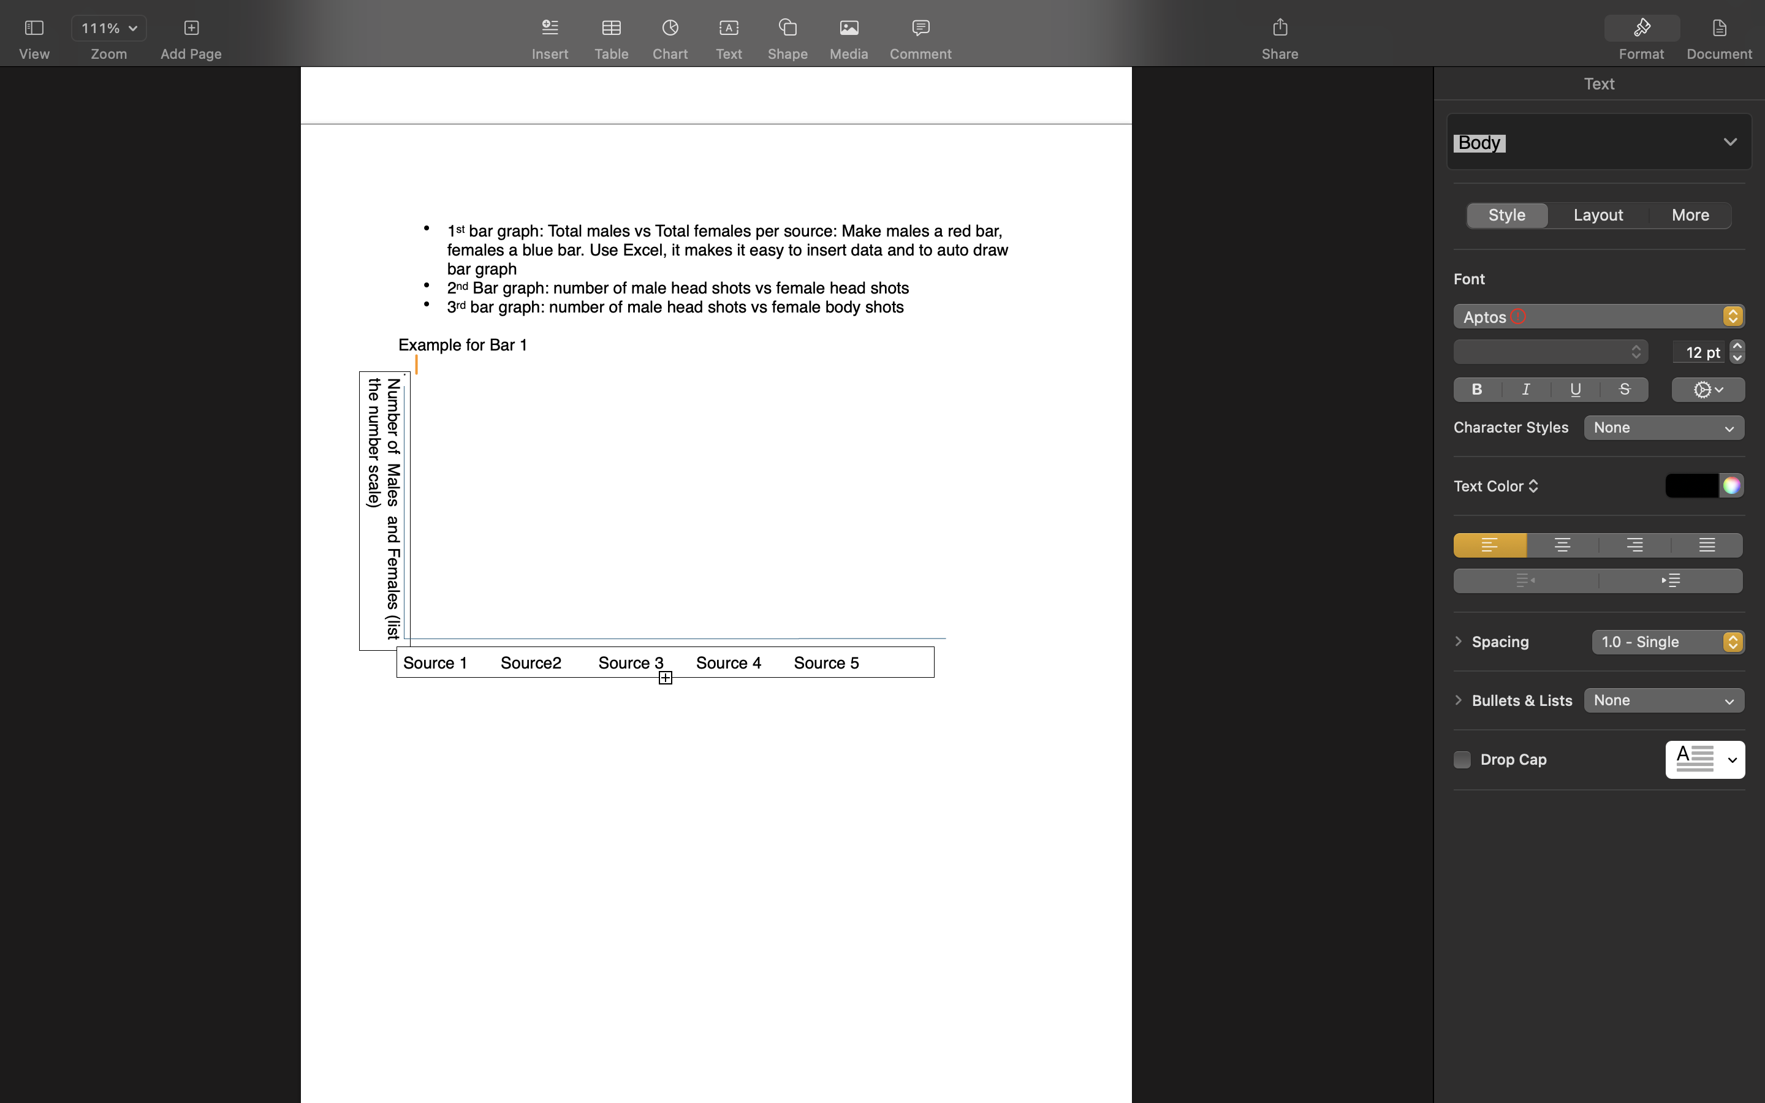Insert a shape
Viewport: 1765px width, 1103px height.
click(x=788, y=34)
